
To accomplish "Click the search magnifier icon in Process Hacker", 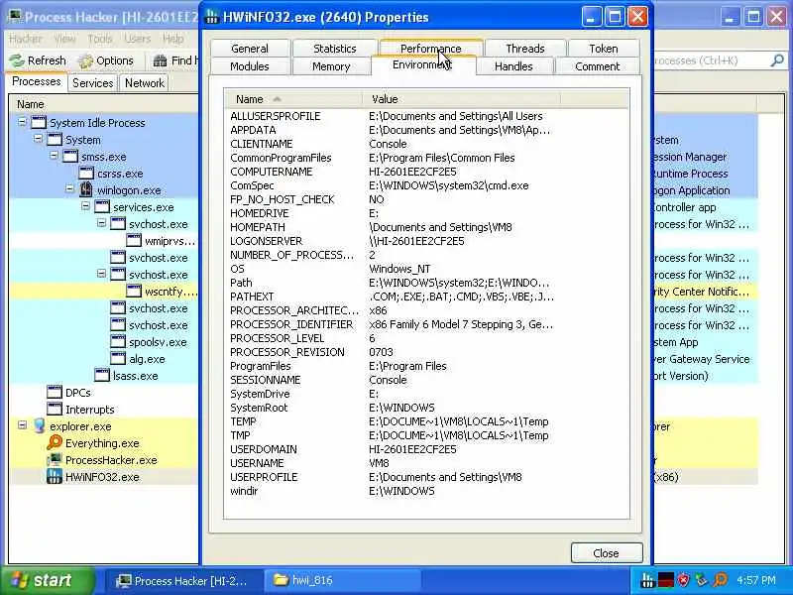I will 777,60.
